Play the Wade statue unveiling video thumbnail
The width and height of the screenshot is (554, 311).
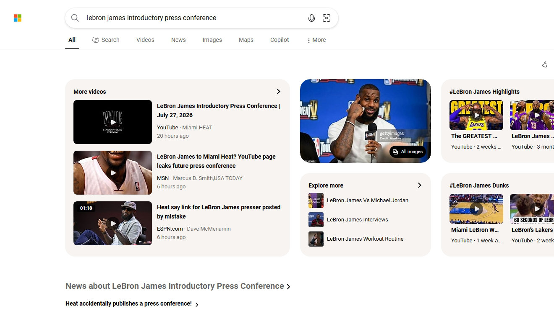112,122
